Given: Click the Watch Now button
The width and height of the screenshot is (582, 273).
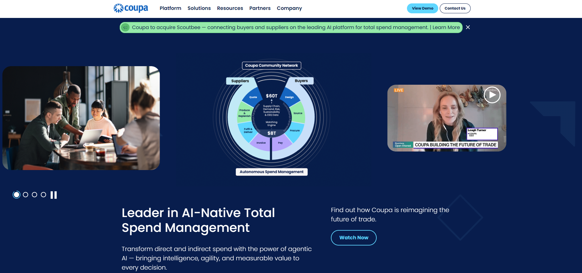Looking at the screenshot, I should click(x=354, y=238).
